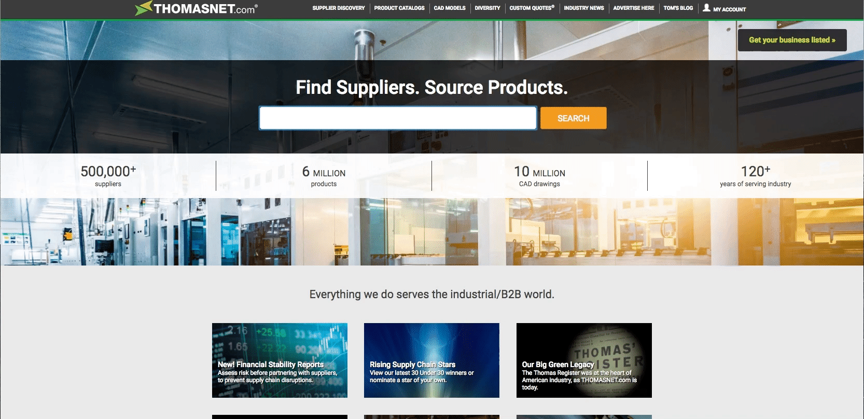The height and width of the screenshot is (419, 864).
Task: Click the ThomasNet arrow logo icon
Action: coord(143,8)
